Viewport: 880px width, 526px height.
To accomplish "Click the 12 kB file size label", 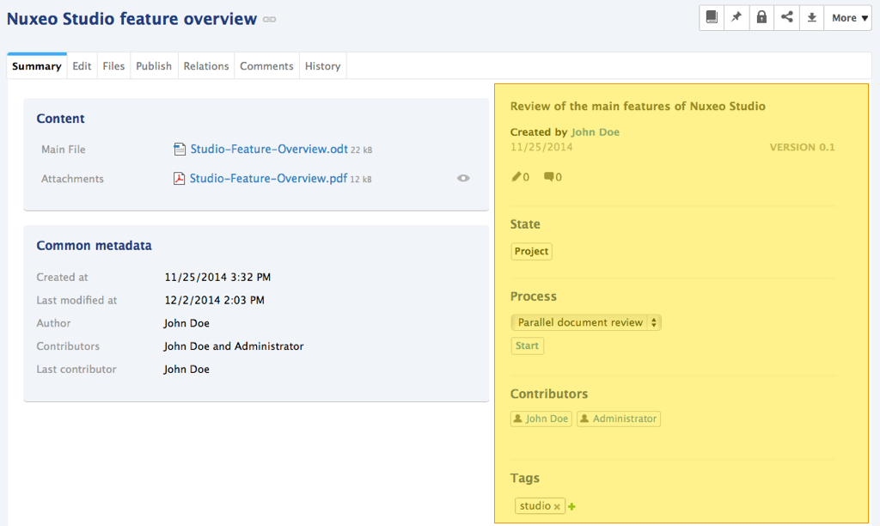I will click(x=361, y=179).
